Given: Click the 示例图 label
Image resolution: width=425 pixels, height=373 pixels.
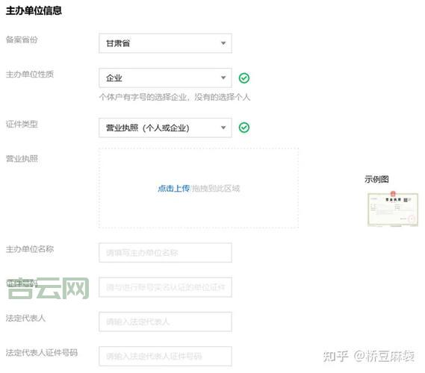Looking at the screenshot, I should [376, 179].
